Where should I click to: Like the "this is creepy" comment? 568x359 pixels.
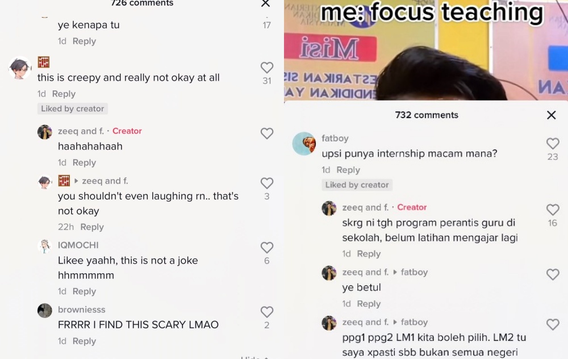click(266, 68)
